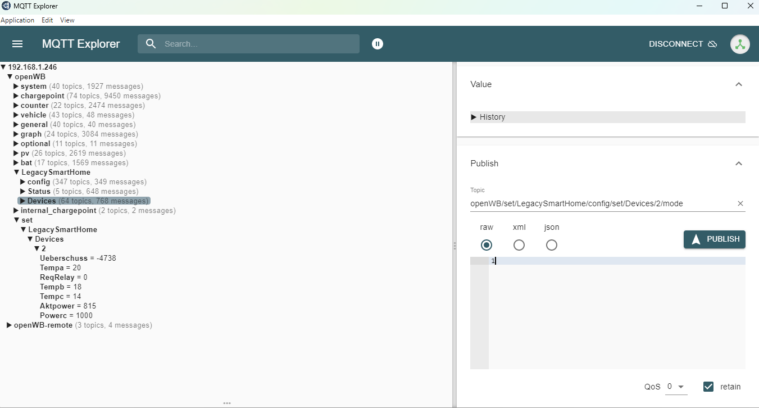Collapse the LegacySmartHome node under set
This screenshot has width=759, height=408.
click(x=24, y=229)
